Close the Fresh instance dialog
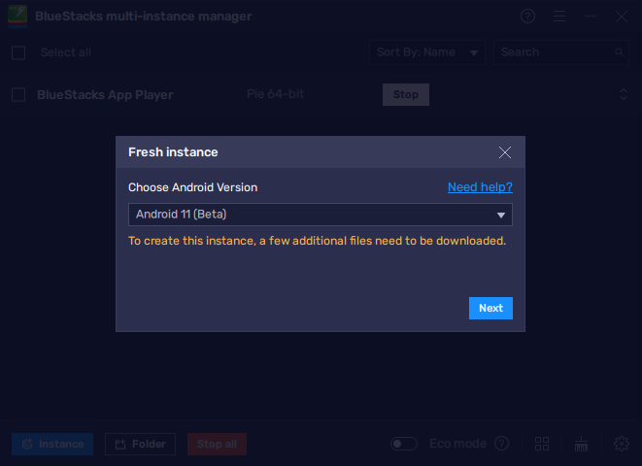The height and width of the screenshot is (466, 642). [x=505, y=152]
